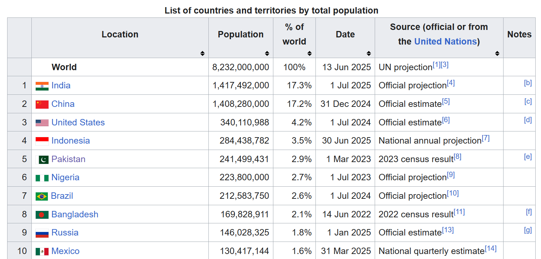Click the Brazil flag icon
Viewport: 541px width, 259px height.
pos(41,196)
